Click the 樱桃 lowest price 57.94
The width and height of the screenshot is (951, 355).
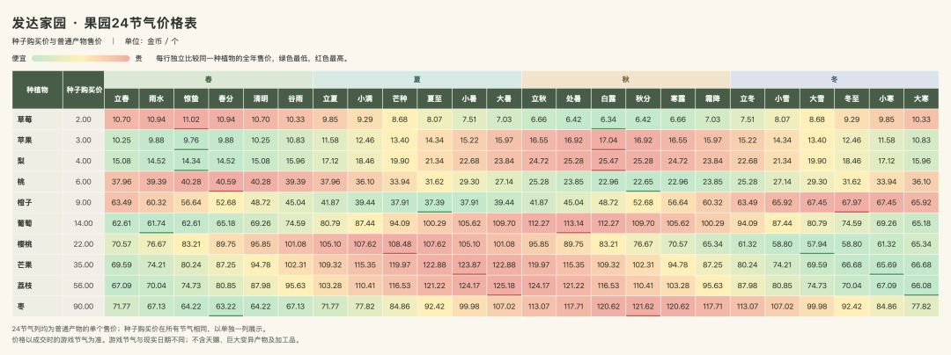[817, 244]
